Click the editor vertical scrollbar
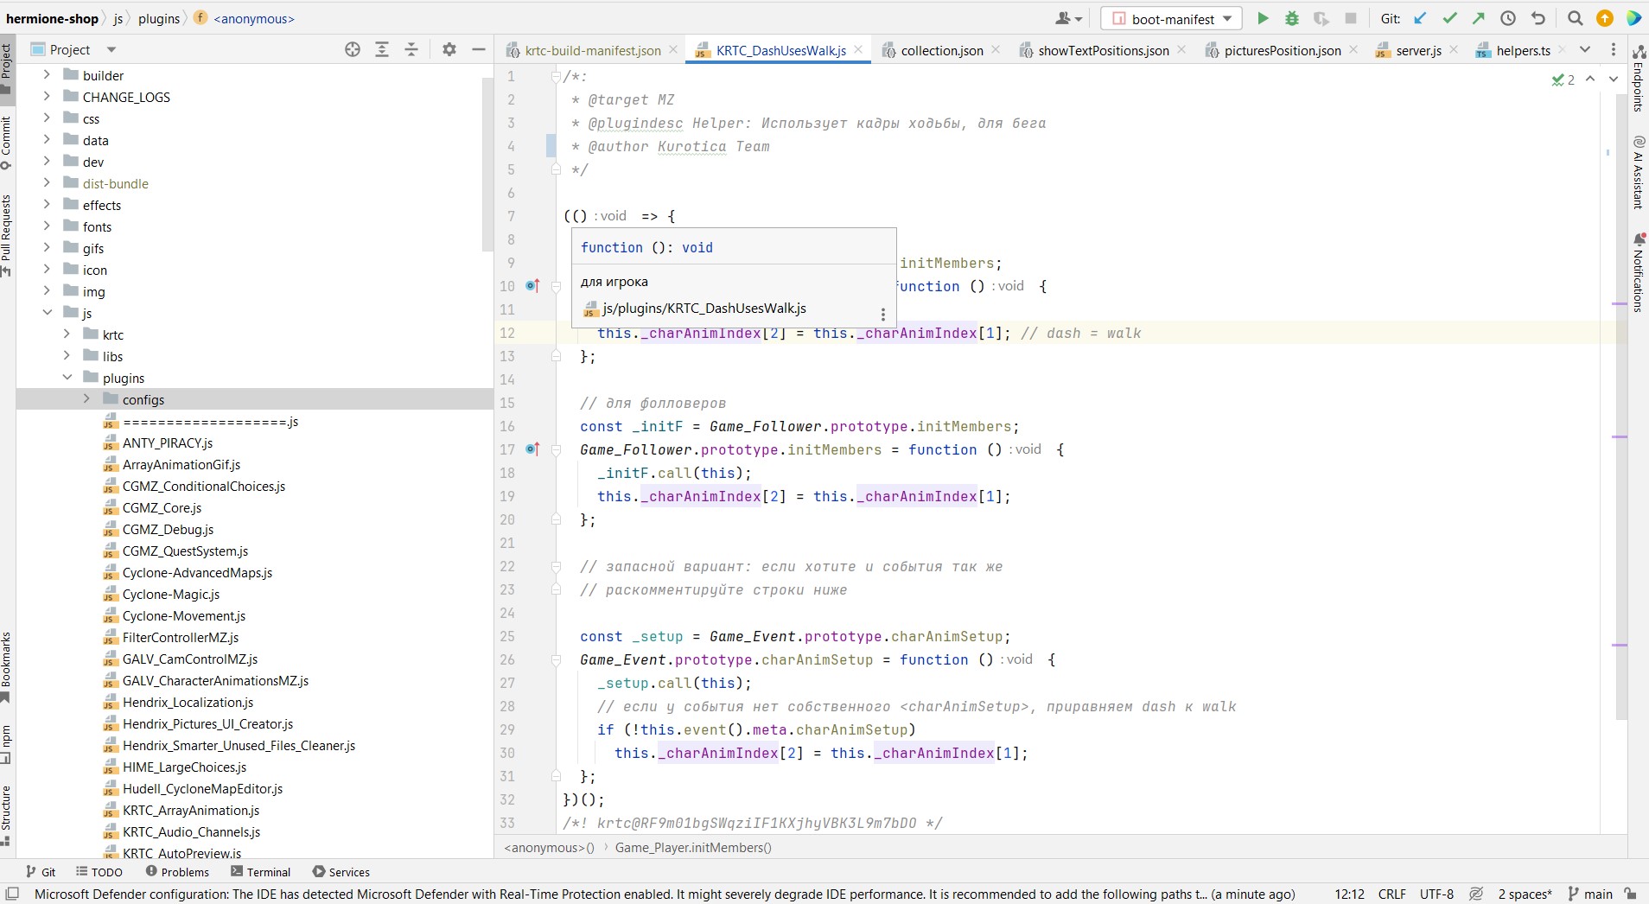 point(1620,406)
